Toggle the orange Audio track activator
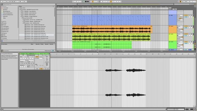 tap(186, 26)
